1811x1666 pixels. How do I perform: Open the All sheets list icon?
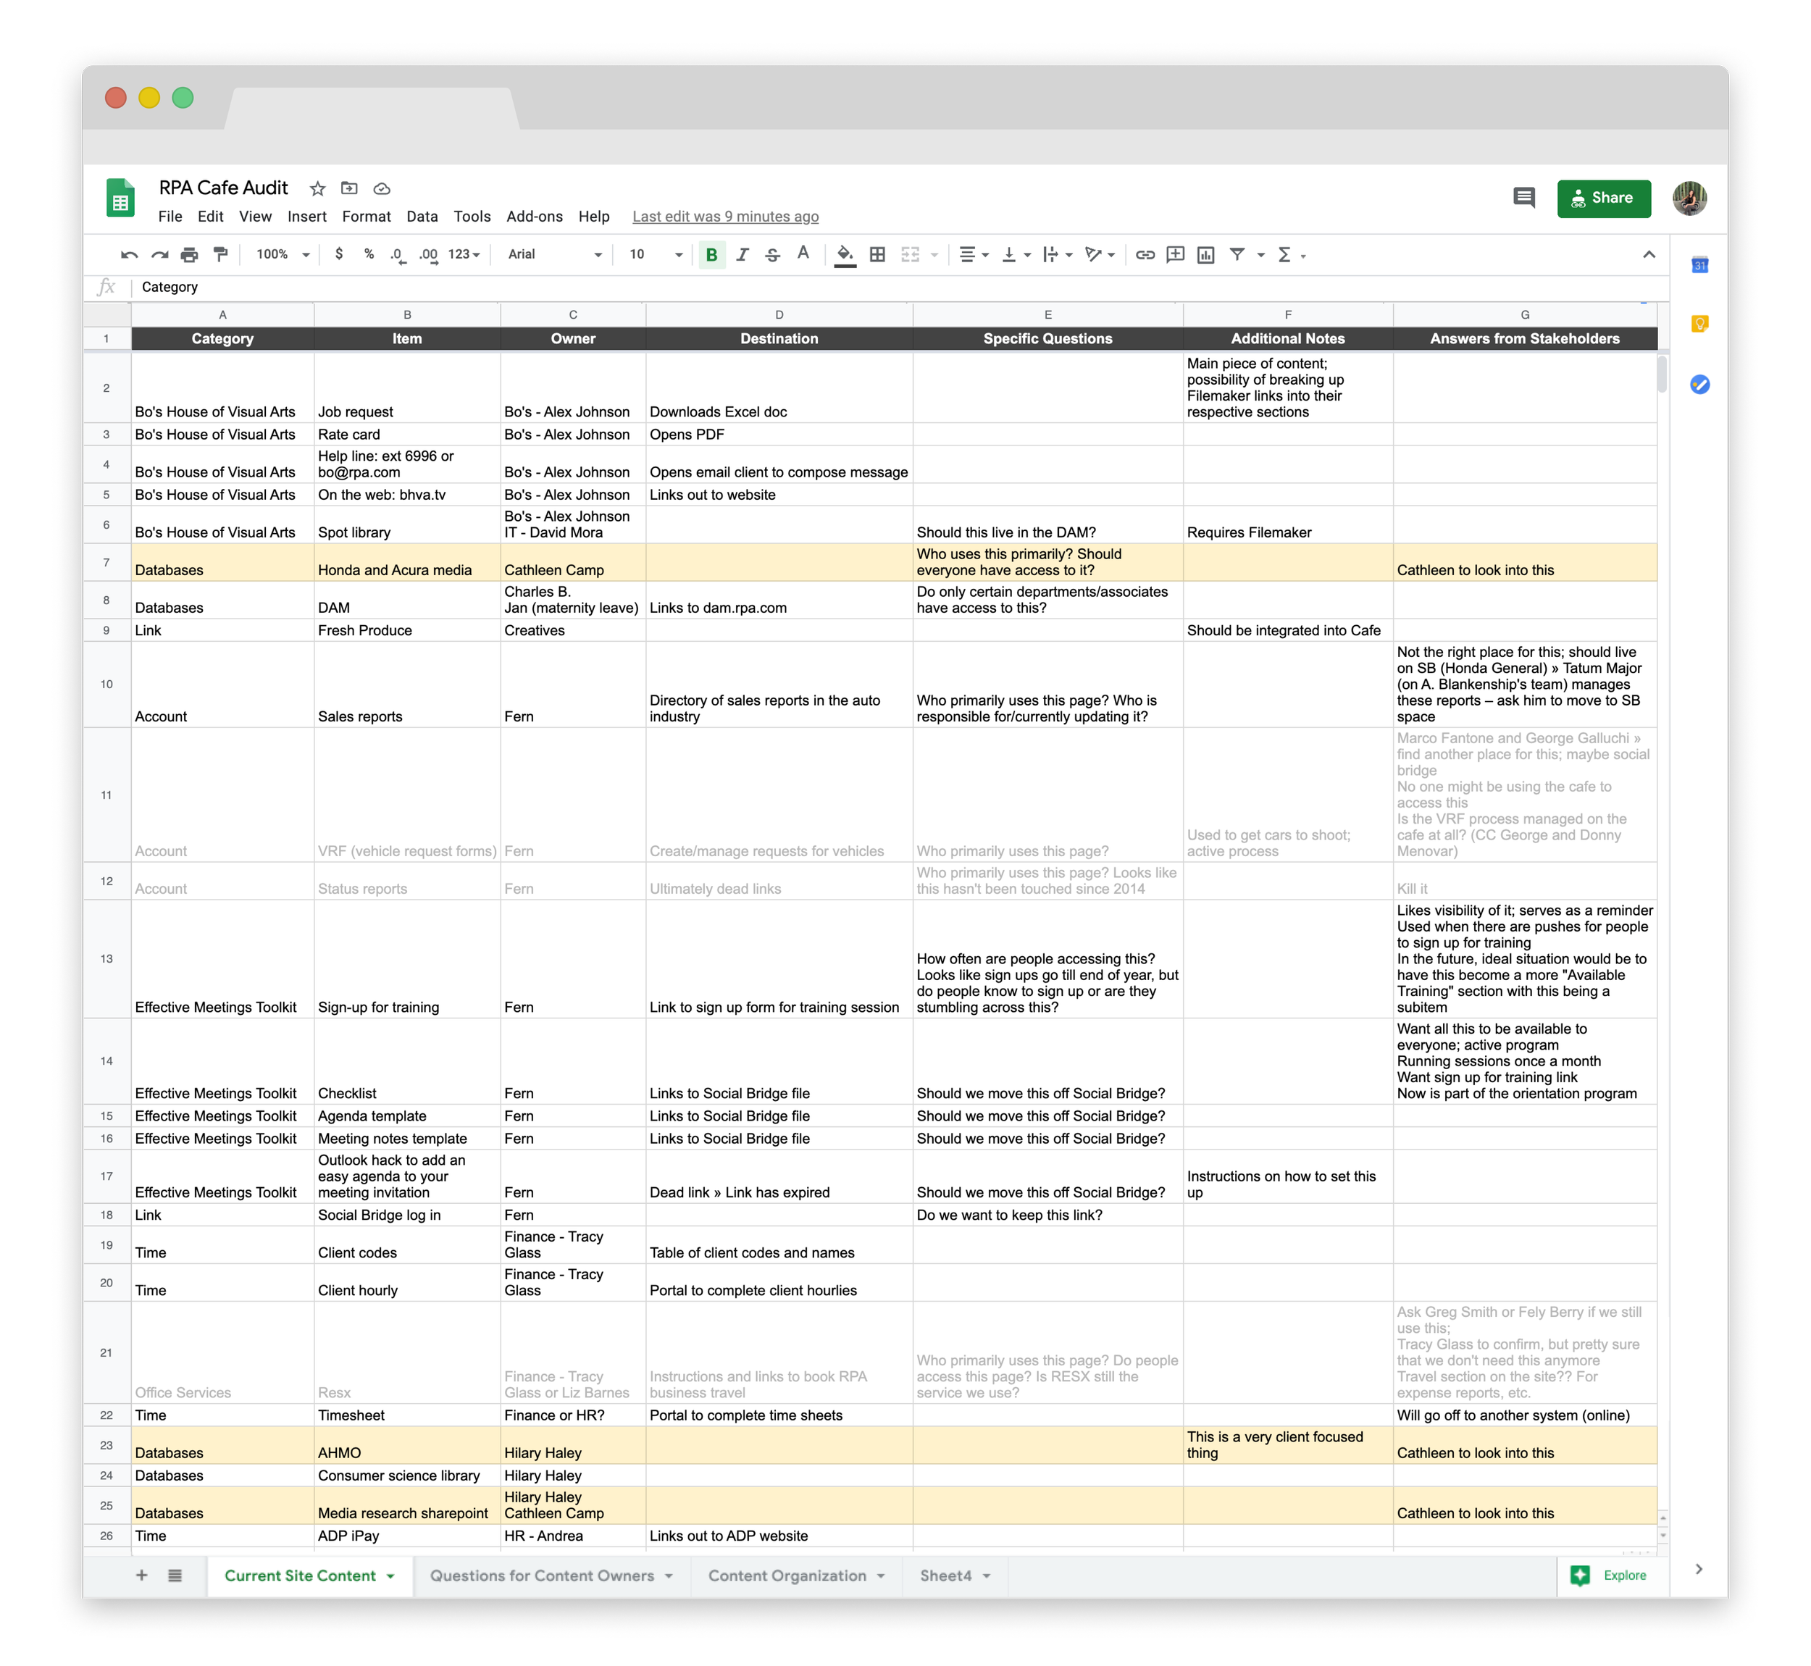click(x=175, y=1575)
